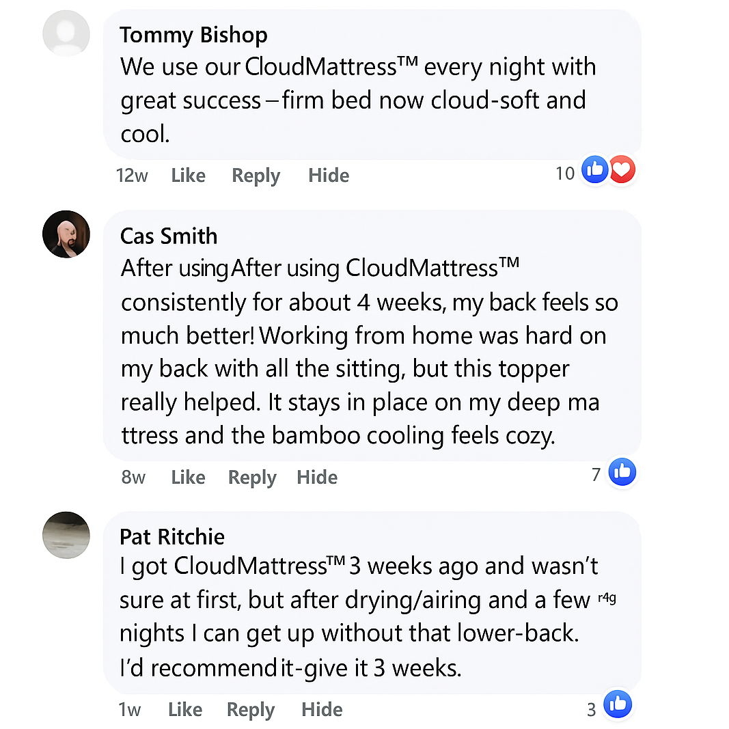
Task: Like Tommy Bishop's comment
Action: (188, 176)
